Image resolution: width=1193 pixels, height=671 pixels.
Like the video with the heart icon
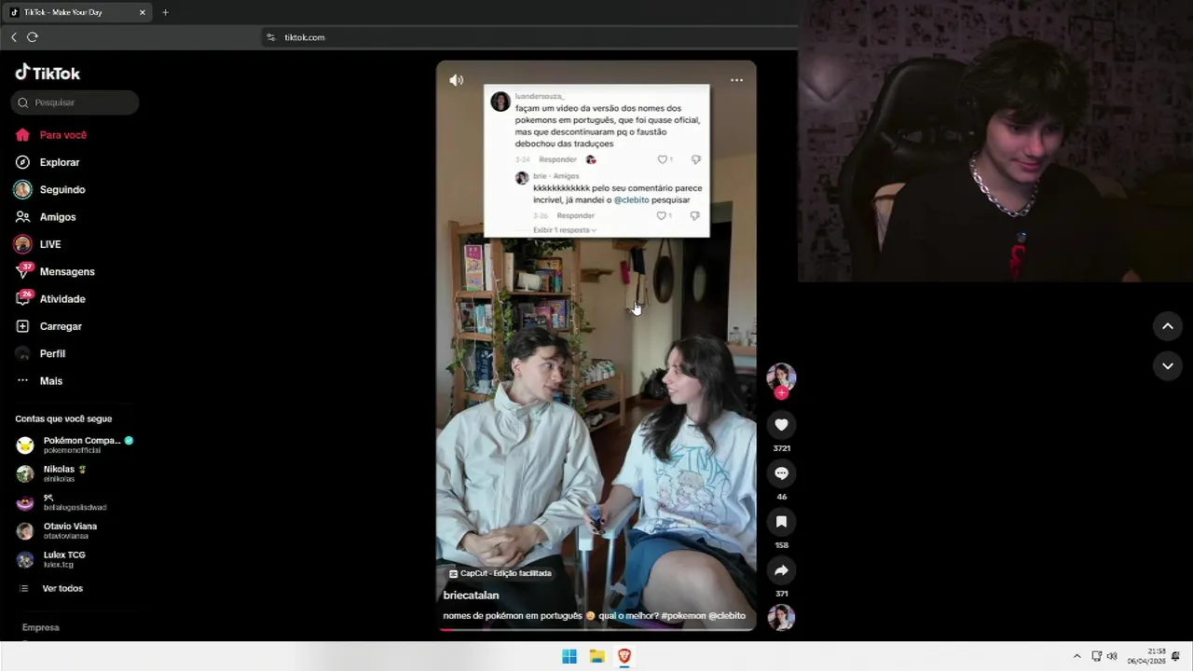coord(781,425)
